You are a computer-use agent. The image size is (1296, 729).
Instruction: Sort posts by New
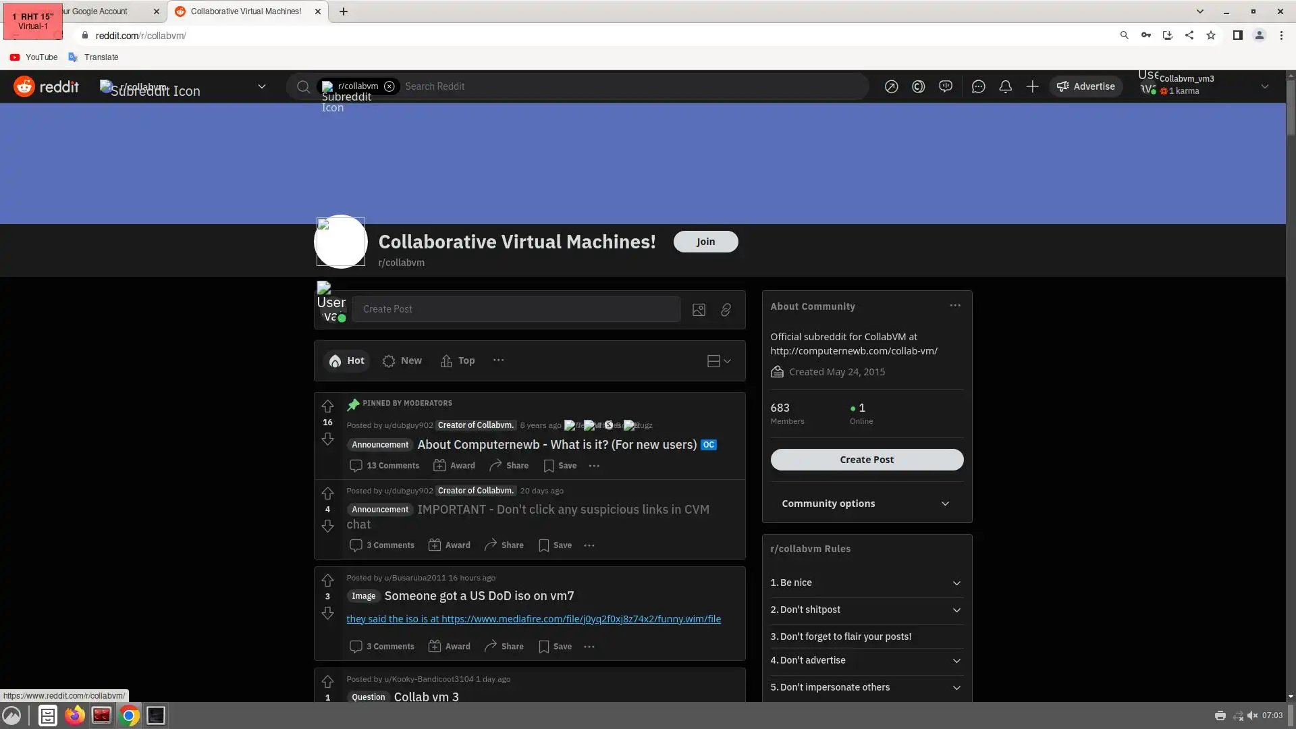click(x=402, y=361)
